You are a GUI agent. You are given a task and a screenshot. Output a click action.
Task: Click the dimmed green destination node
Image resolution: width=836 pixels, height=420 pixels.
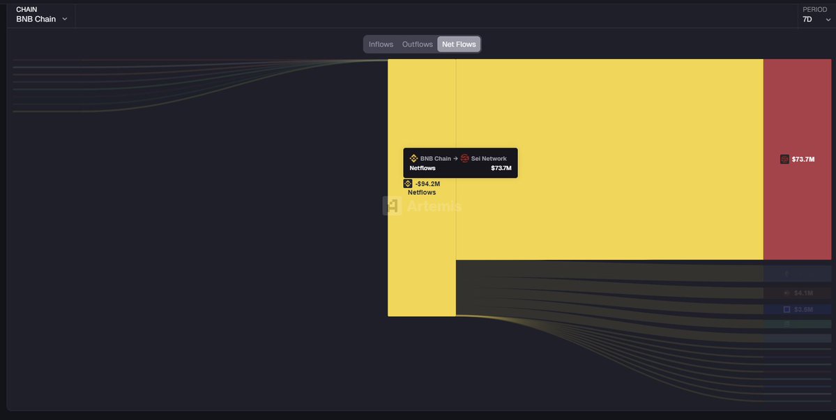797,324
